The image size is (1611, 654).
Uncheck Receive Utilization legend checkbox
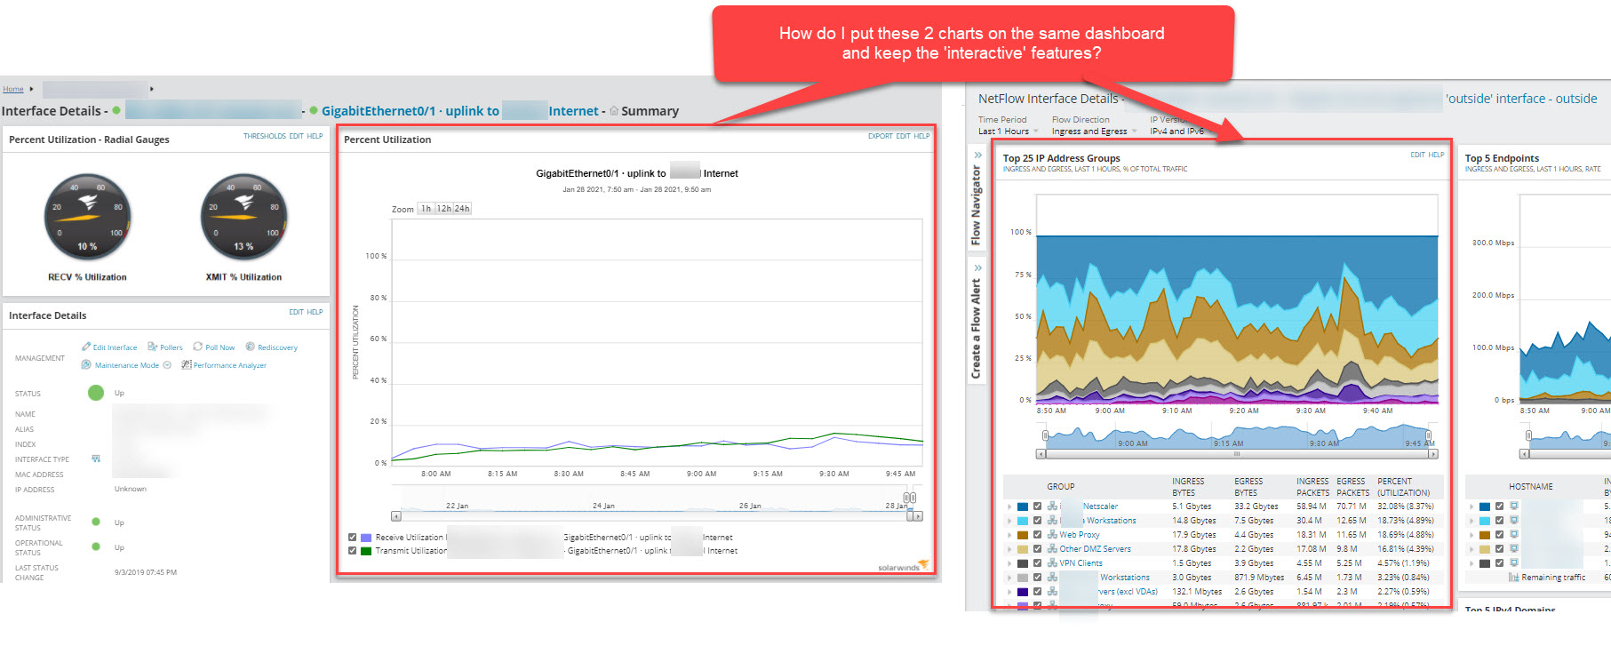353,538
